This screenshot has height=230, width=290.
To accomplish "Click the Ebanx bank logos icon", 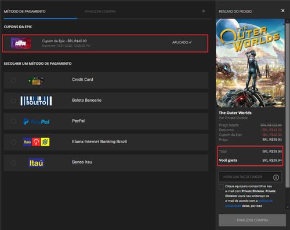I will click(x=37, y=142).
